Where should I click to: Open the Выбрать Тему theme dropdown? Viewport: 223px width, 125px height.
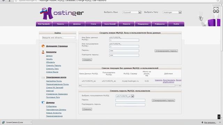point(172,12)
